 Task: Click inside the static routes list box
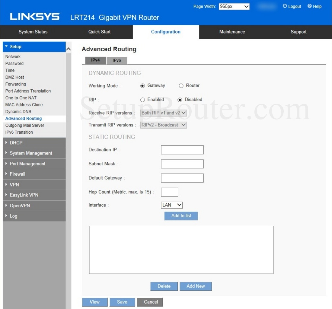pos(181,250)
